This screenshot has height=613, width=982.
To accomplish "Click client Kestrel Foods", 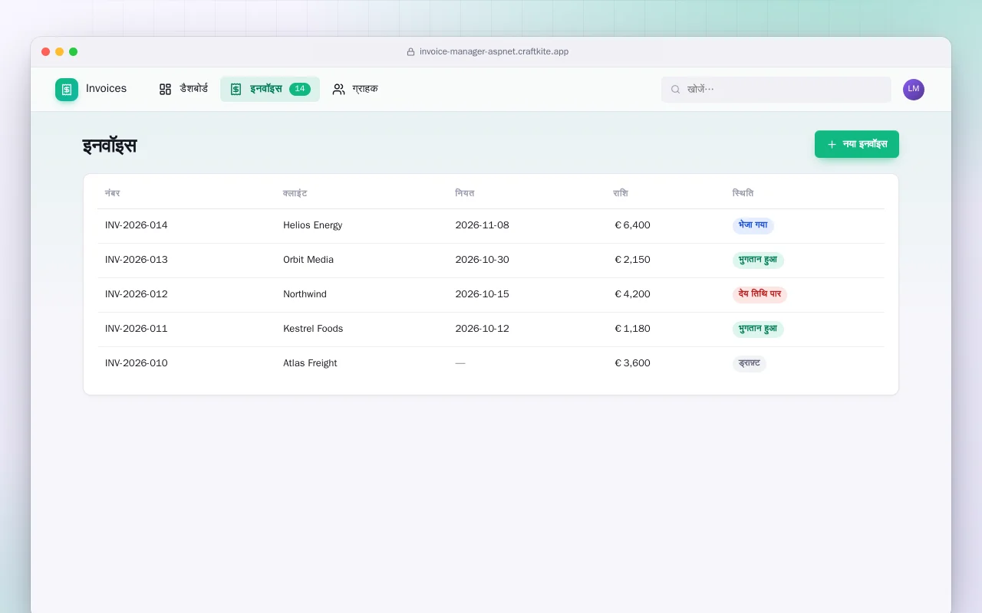I will 313,329.
